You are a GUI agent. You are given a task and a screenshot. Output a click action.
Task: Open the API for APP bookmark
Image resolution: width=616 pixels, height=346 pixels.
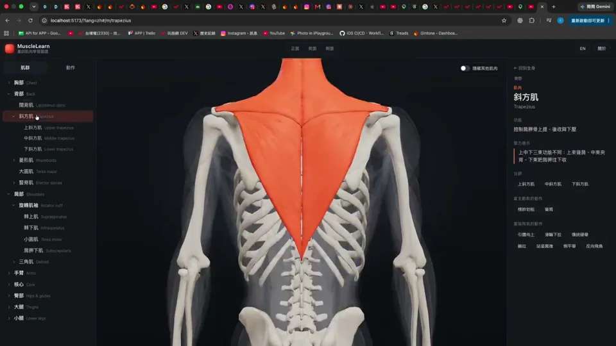[x=40, y=33]
